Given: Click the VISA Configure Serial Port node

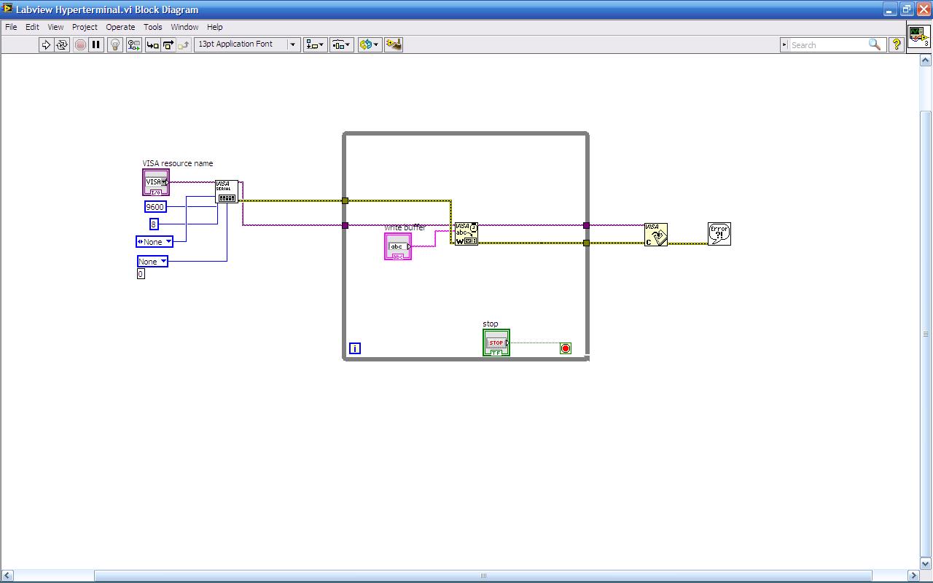Looking at the screenshot, I should pos(226,192).
